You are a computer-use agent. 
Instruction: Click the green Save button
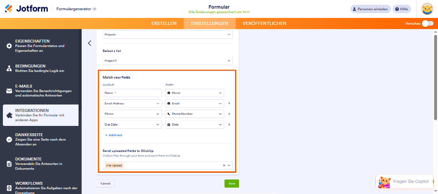click(x=232, y=183)
